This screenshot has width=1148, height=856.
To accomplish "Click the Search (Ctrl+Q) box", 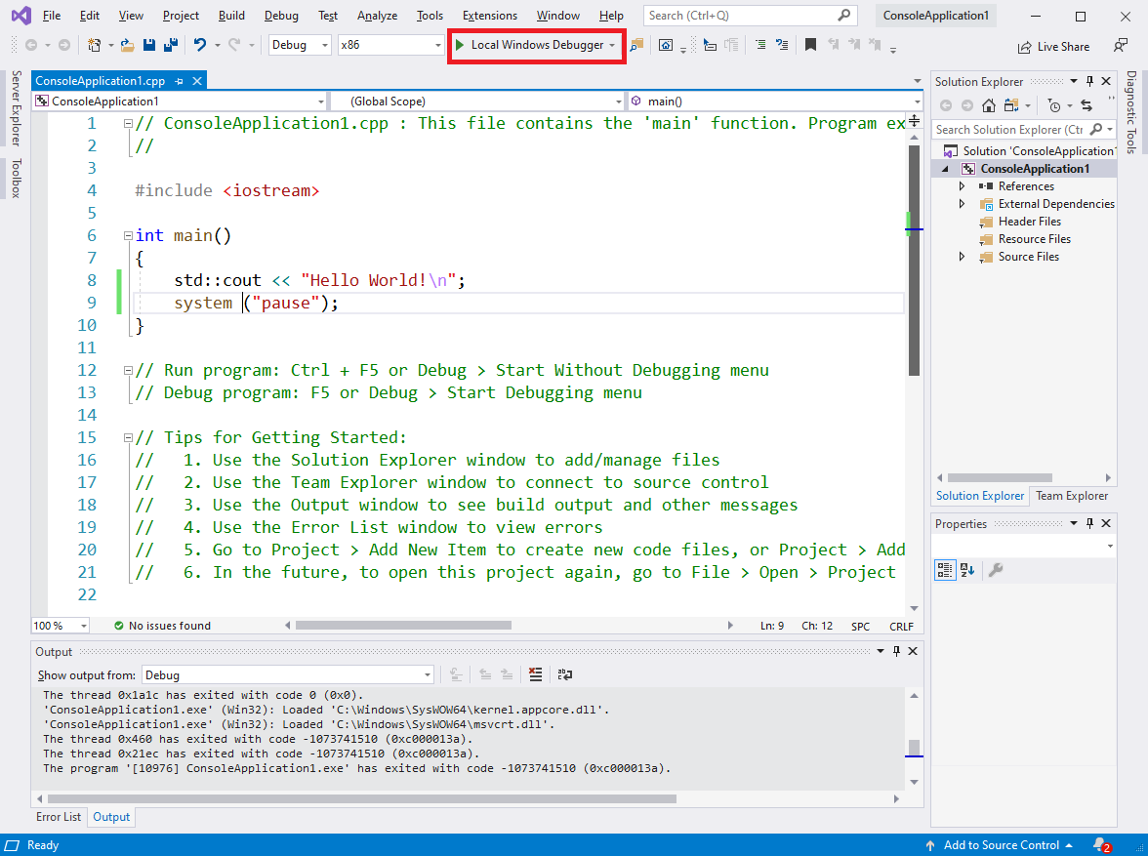I will (751, 16).
